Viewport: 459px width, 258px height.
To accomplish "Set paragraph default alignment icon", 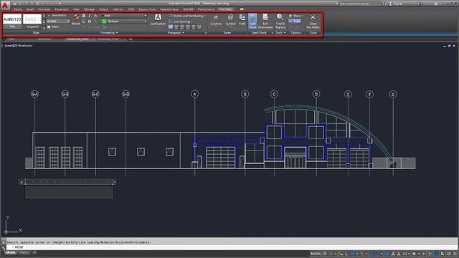I will (171, 27).
